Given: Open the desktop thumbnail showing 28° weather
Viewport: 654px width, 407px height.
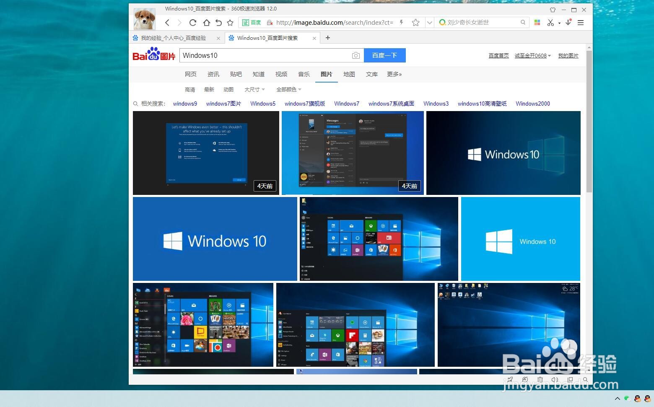Looking at the screenshot, I should tap(509, 325).
